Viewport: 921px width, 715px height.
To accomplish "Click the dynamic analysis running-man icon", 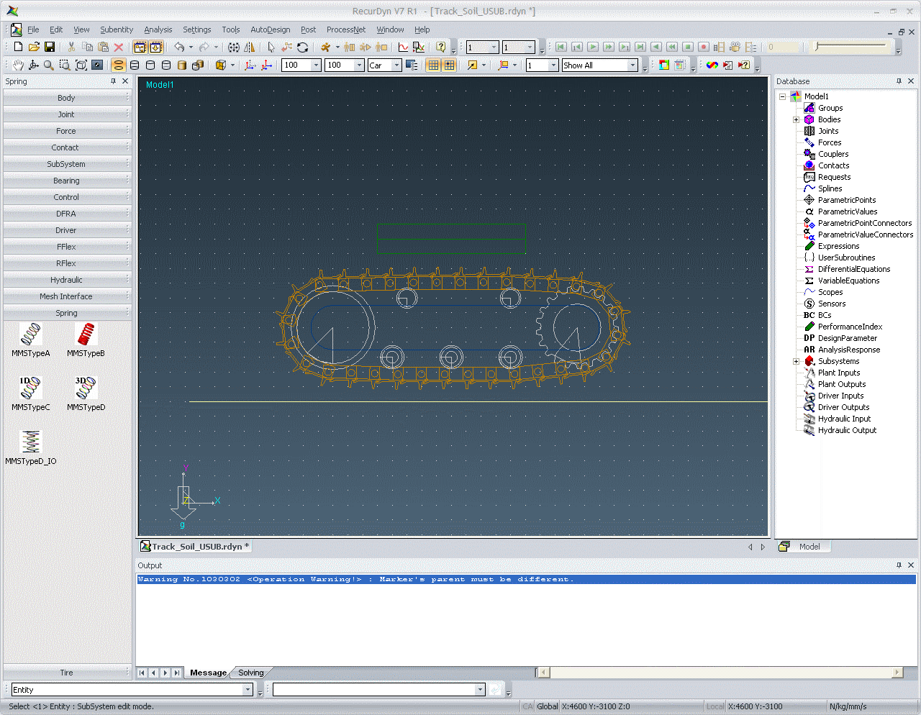I will [326, 47].
